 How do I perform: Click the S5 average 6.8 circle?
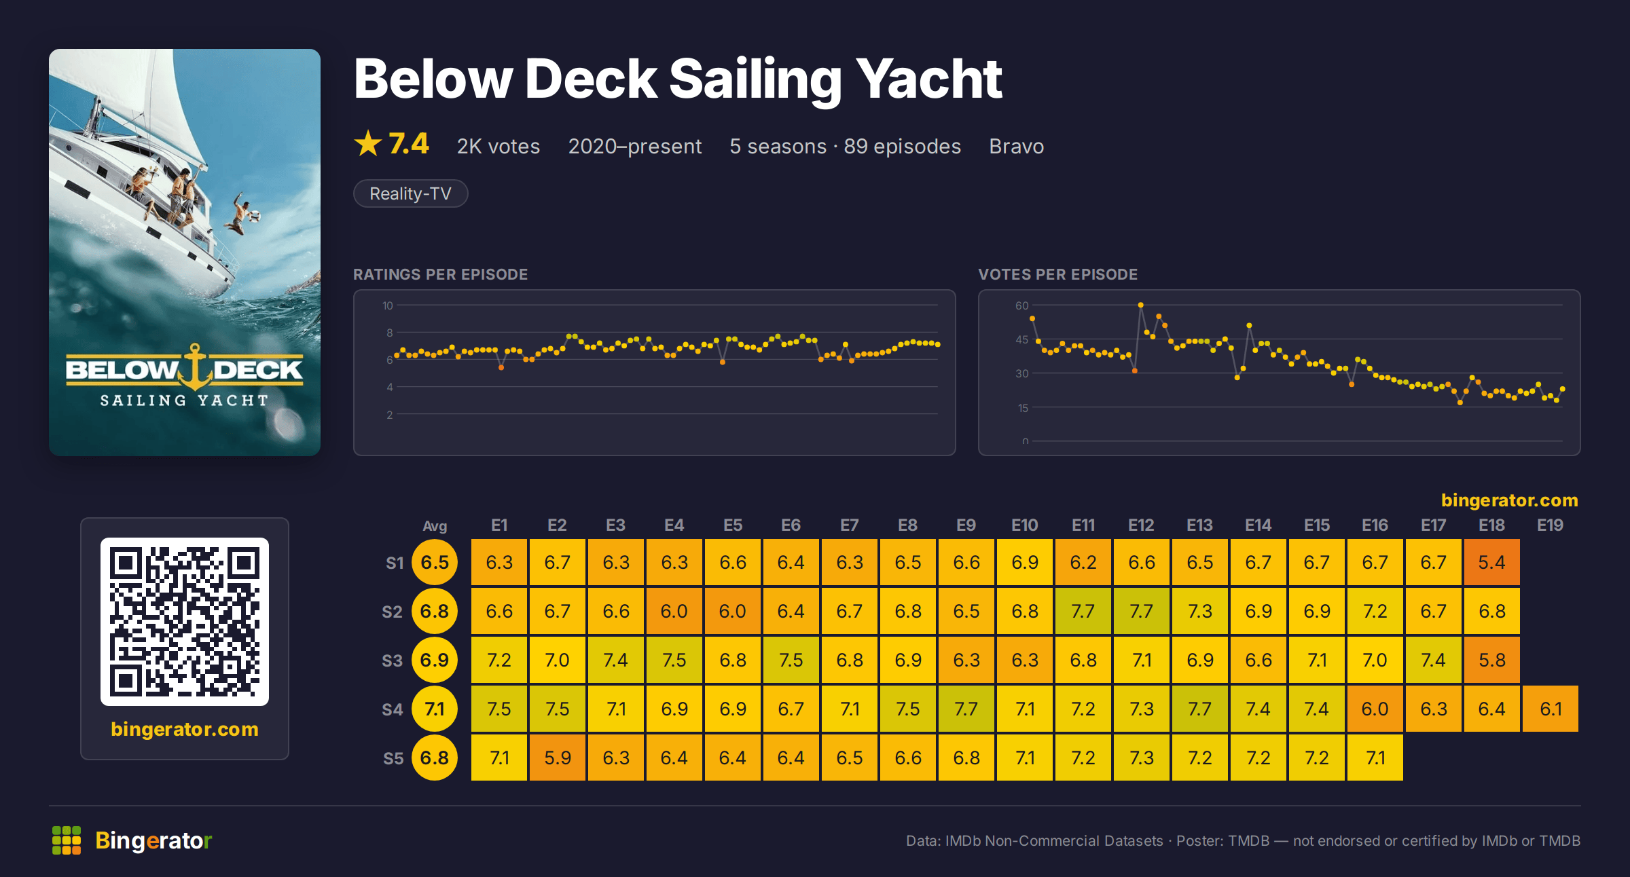(435, 758)
